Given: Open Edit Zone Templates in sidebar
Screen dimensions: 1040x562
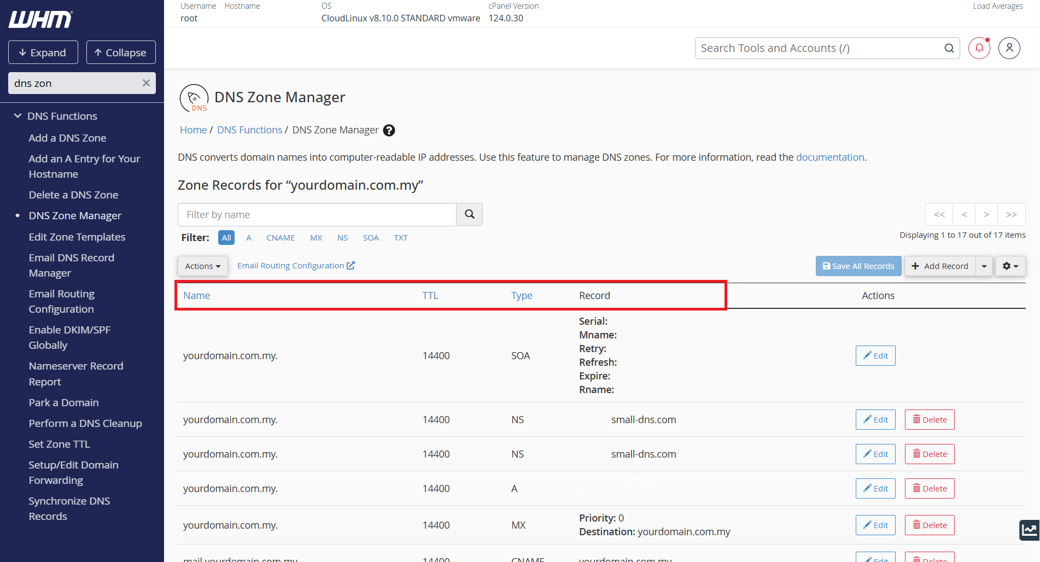Looking at the screenshot, I should point(77,237).
